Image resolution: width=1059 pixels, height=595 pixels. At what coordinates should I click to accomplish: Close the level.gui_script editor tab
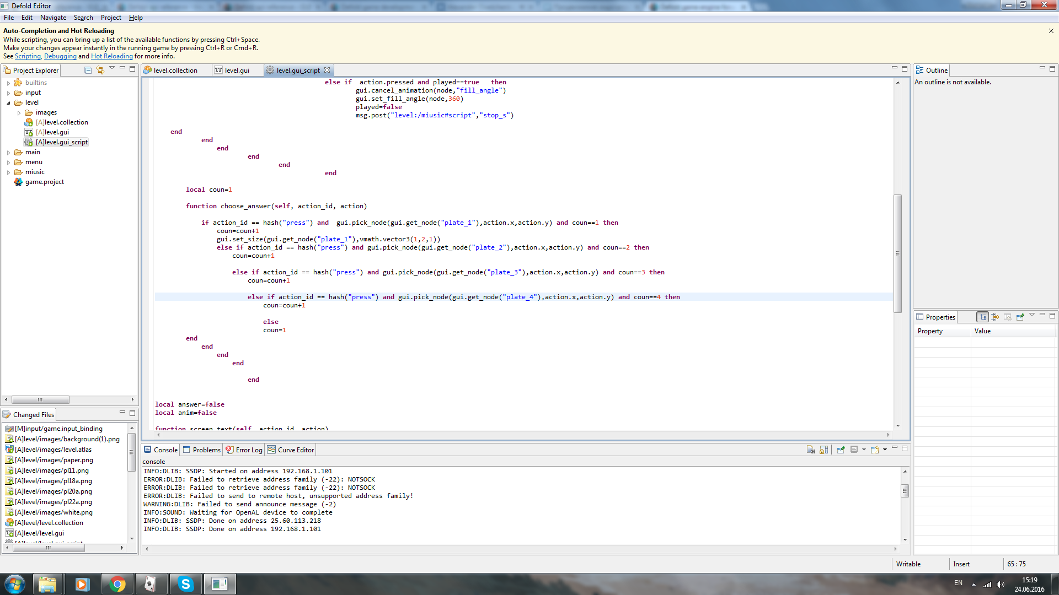tap(327, 70)
